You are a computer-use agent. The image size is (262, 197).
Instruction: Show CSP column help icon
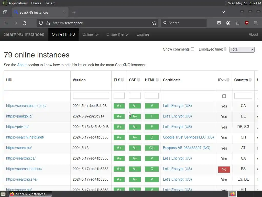138,80
